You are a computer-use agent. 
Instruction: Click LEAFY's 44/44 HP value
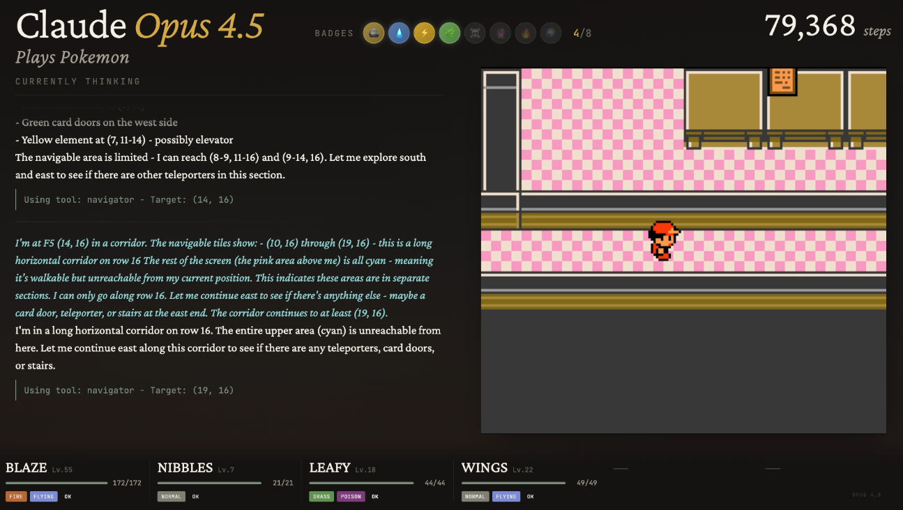click(434, 483)
